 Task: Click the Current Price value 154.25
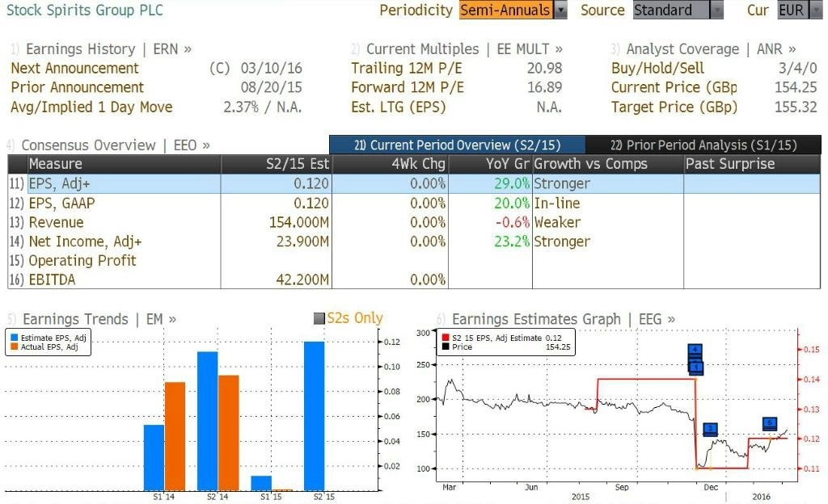pos(796,87)
